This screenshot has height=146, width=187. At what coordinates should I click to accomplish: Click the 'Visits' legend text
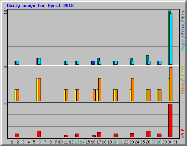[183, 72]
